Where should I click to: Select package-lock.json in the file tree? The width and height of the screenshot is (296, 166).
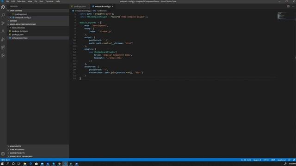(38, 31)
